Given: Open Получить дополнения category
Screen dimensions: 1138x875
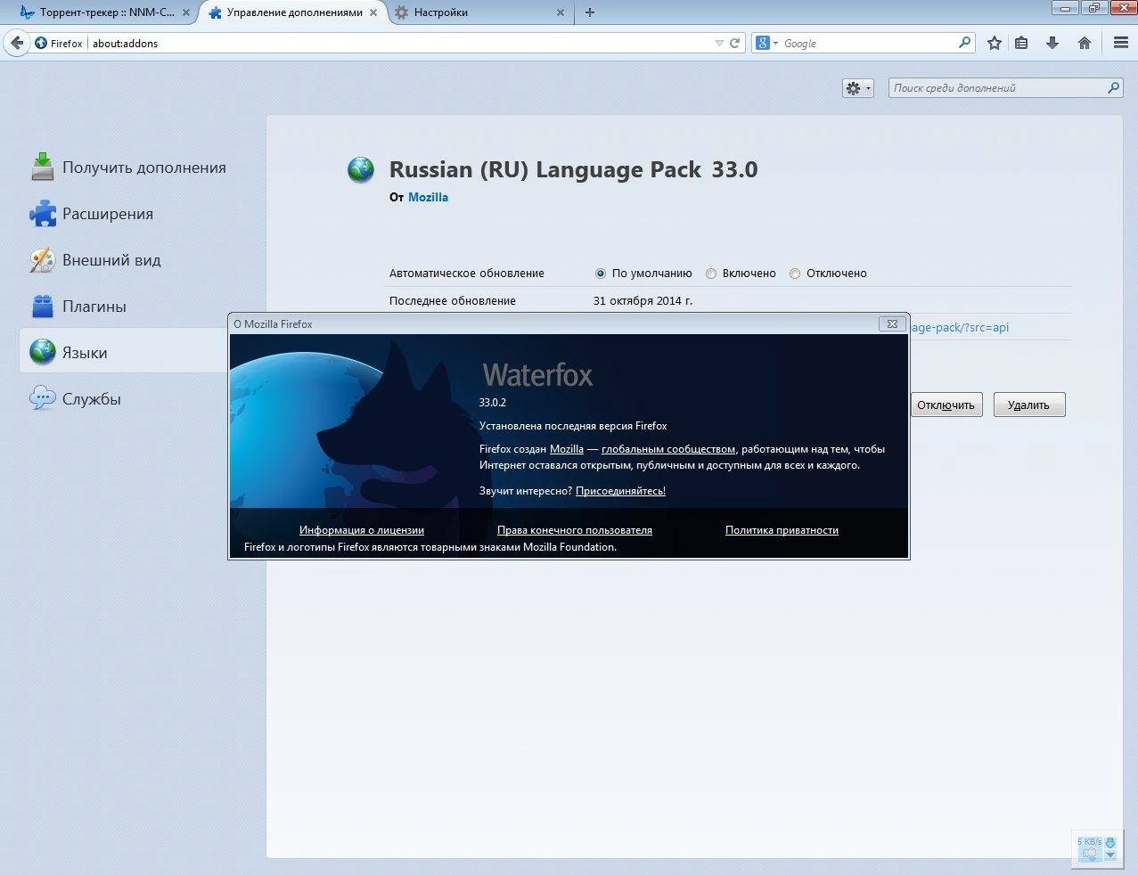Looking at the screenshot, I should point(127,168).
